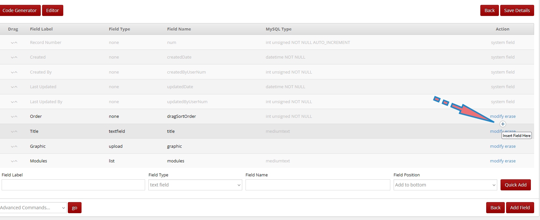Click the drag handle for Order row

click(x=14, y=117)
